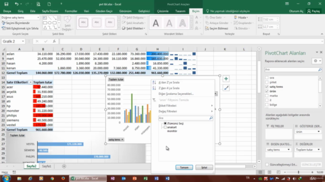Image resolution: width=325 pixels, height=182 pixels.
Task: Apply first Abc shape style
Action: click(x=83, y=22)
